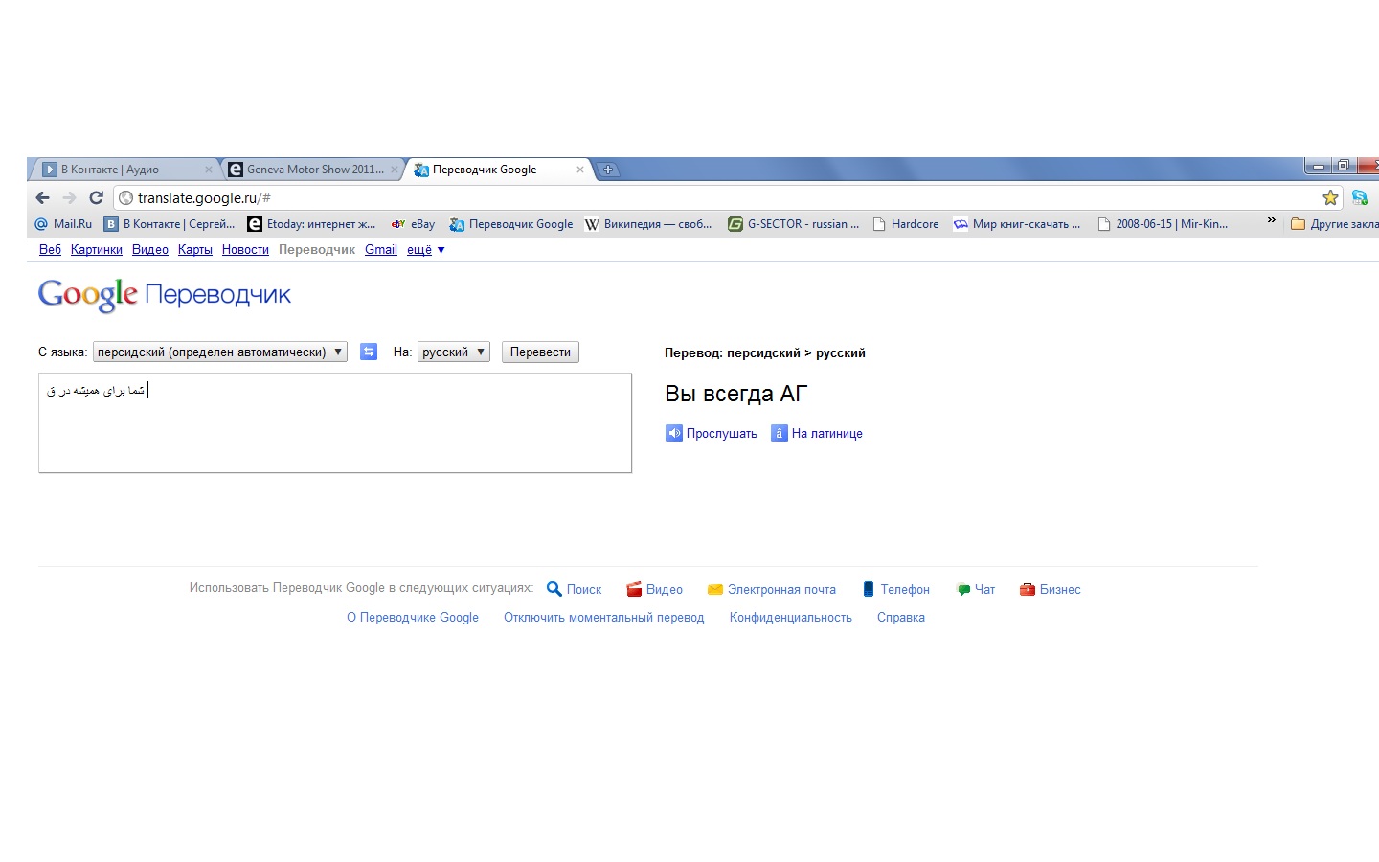
Task: Open Gmail in Google navigation
Action: click(381, 250)
